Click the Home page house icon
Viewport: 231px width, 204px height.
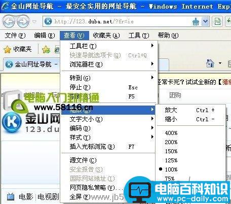(x=210, y=63)
